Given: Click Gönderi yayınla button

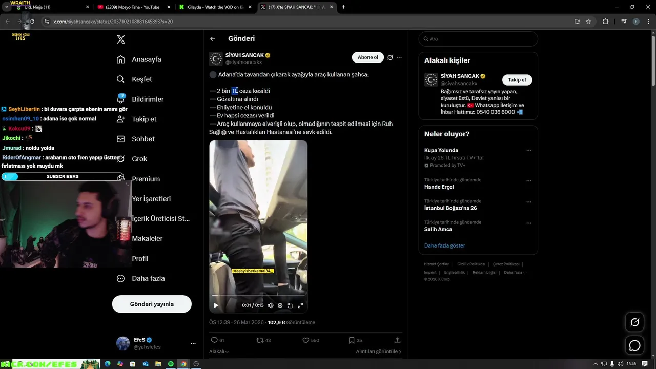Looking at the screenshot, I should [152, 304].
